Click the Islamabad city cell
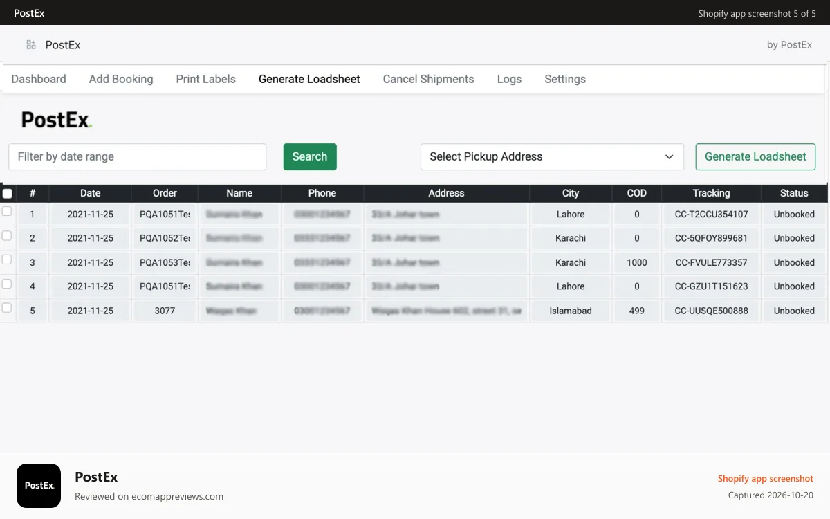Screen dimensions: 830x519 (x=571, y=311)
